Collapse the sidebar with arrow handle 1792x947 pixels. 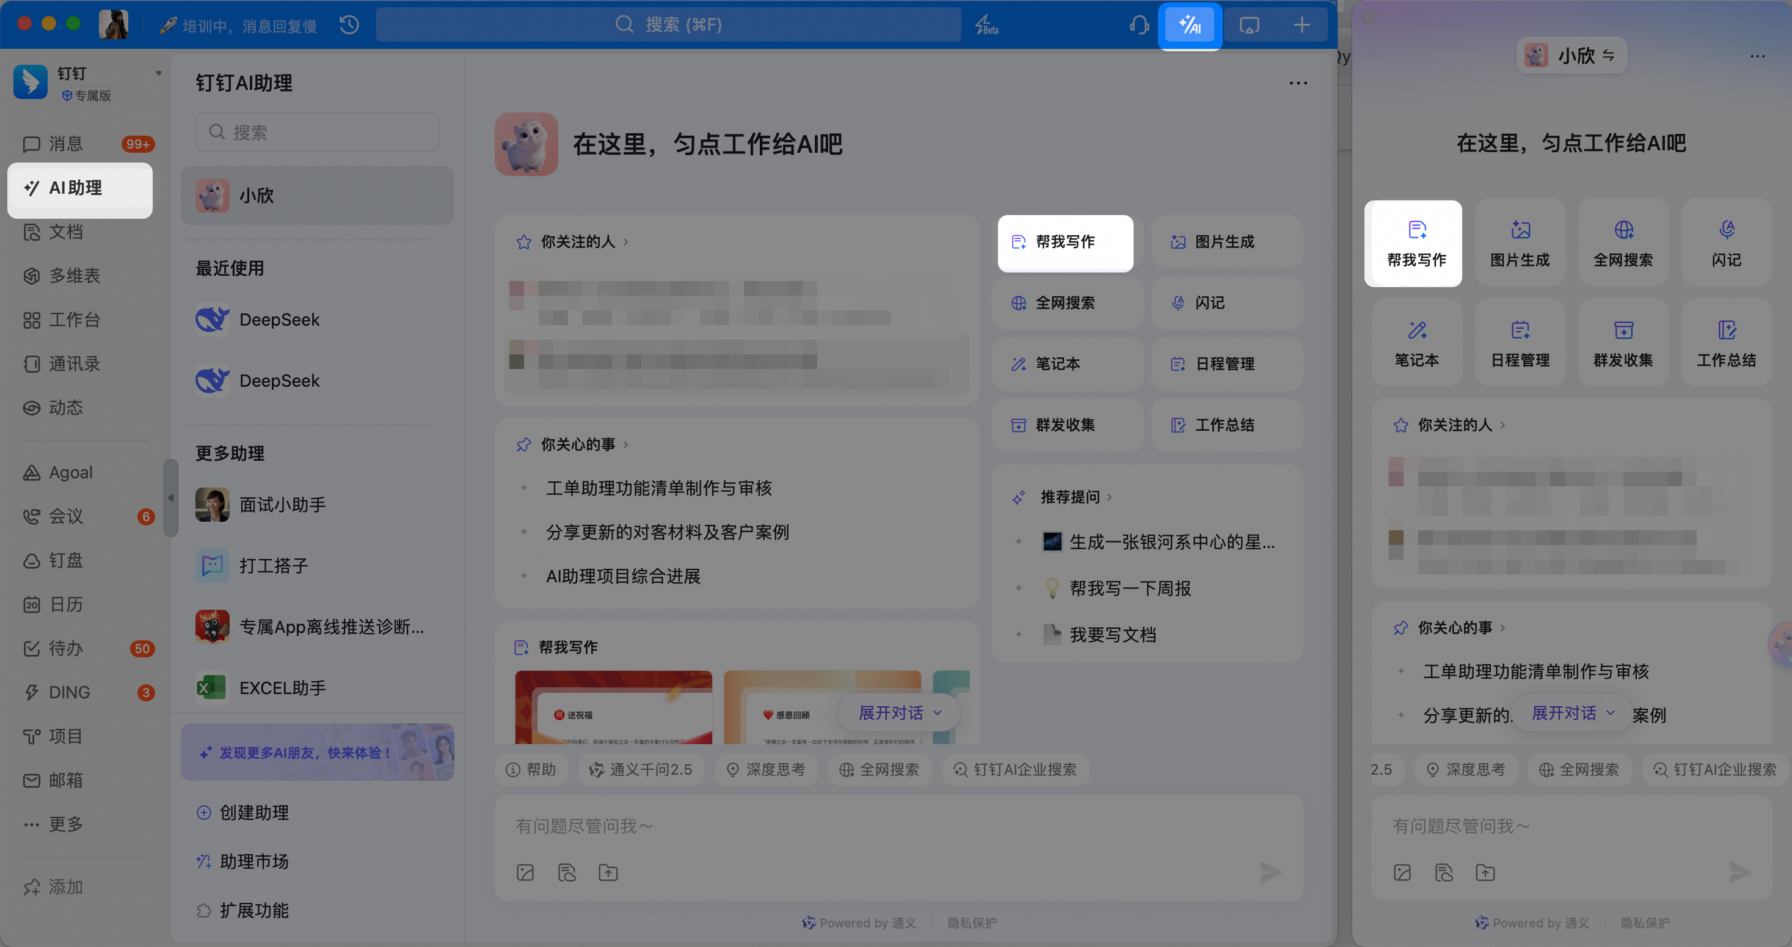click(170, 498)
